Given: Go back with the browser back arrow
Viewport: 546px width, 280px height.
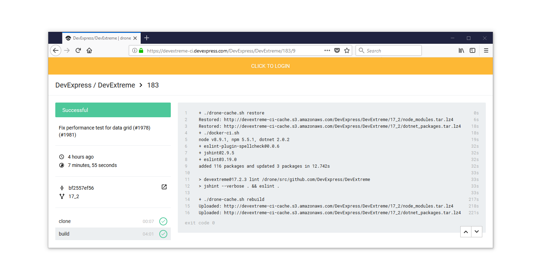Looking at the screenshot, I should click(56, 50).
